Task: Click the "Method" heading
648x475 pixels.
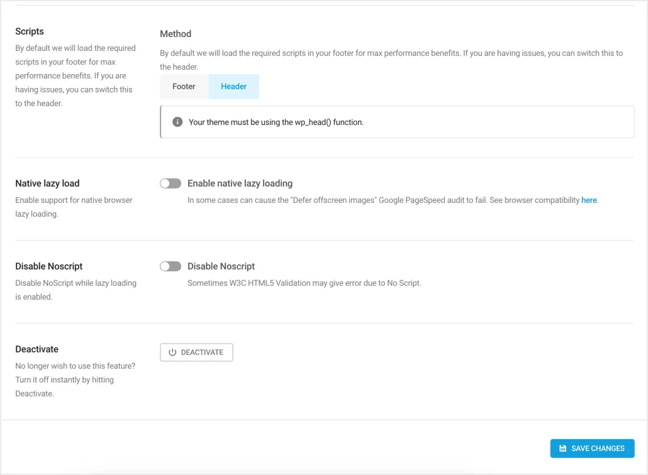Action: pyautogui.click(x=176, y=34)
